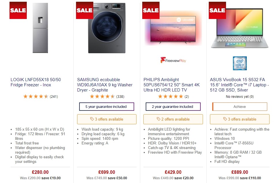Click the SALE badge on the LOGIK fridge
Screen dimensions: 277x183
coord(18,10)
